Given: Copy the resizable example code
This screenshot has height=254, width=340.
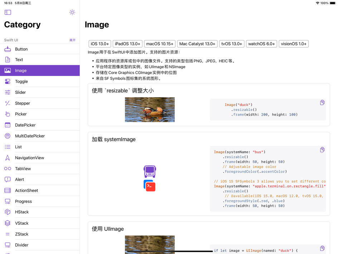Looking at the screenshot, I should pyautogui.click(x=322, y=102).
